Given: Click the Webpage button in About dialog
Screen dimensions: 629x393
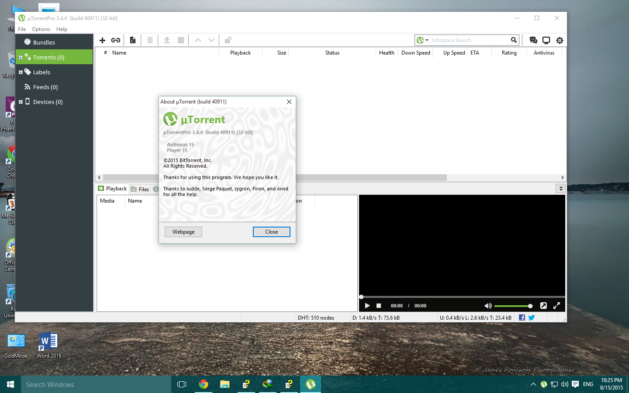Looking at the screenshot, I should tap(183, 232).
